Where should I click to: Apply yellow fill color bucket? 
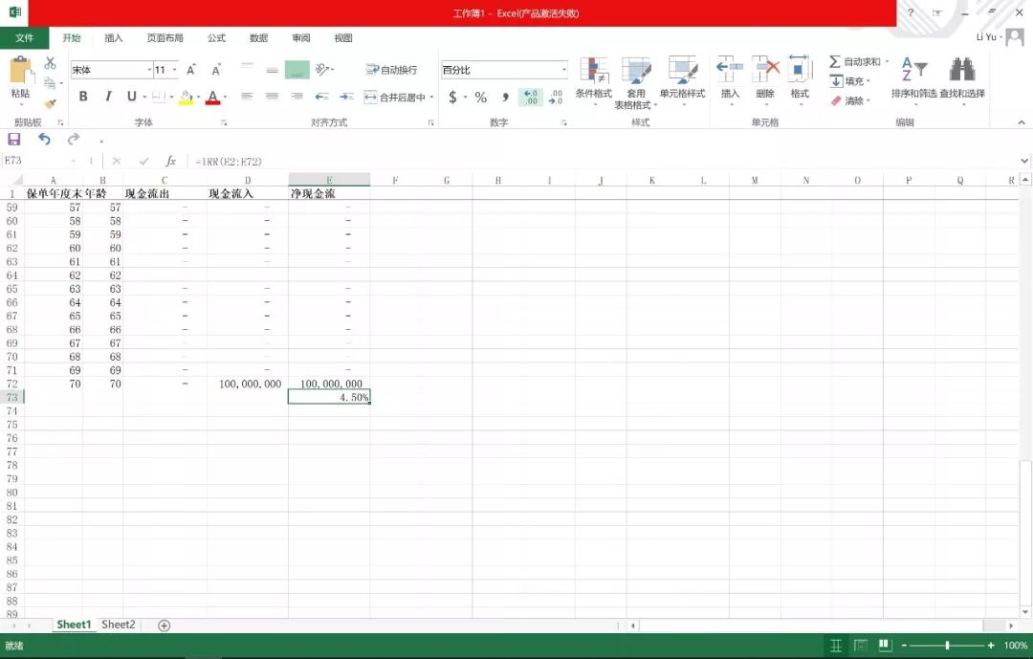pos(186,98)
